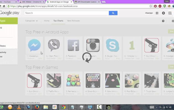Launch Firefox from the taskbar
This screenshot has height=110, width=174.
point(37,107)
